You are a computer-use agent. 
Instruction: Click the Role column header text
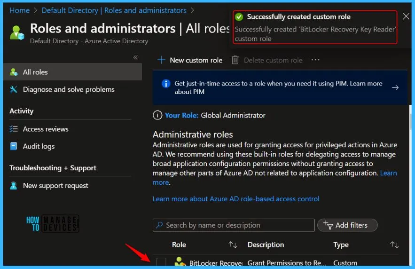[179, 245]
